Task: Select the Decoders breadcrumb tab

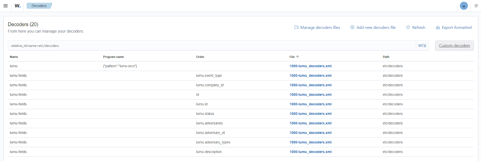Action: click(39, 6)
